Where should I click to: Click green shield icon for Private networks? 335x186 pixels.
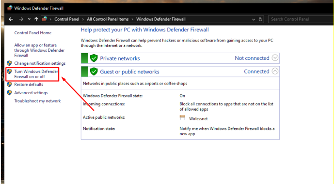tap(94, 58)
